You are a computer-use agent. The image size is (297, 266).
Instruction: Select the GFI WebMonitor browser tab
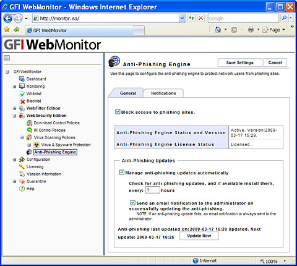pyautogui.click(x=79, y=30)
